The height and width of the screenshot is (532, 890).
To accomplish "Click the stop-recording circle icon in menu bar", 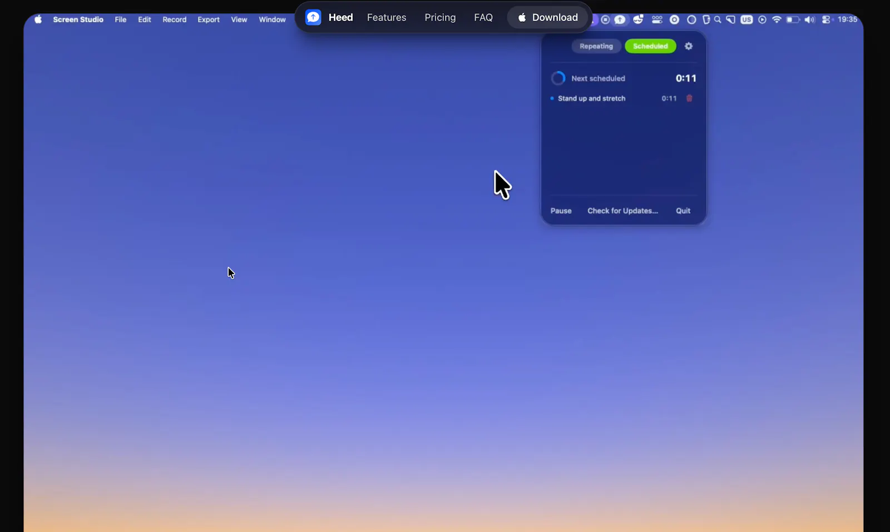I will [605, 19].
